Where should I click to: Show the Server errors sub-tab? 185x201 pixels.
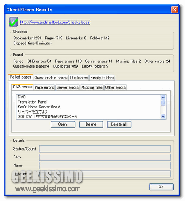(68, 87)
